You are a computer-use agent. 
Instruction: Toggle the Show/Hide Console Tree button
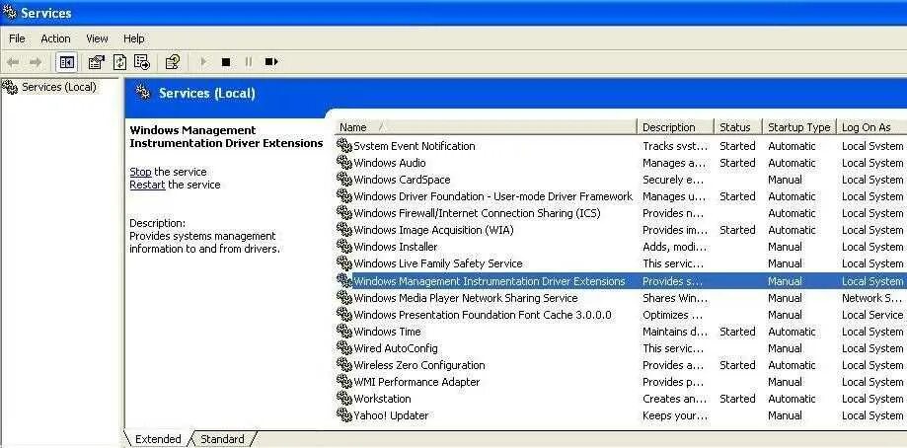coord(66,62)
